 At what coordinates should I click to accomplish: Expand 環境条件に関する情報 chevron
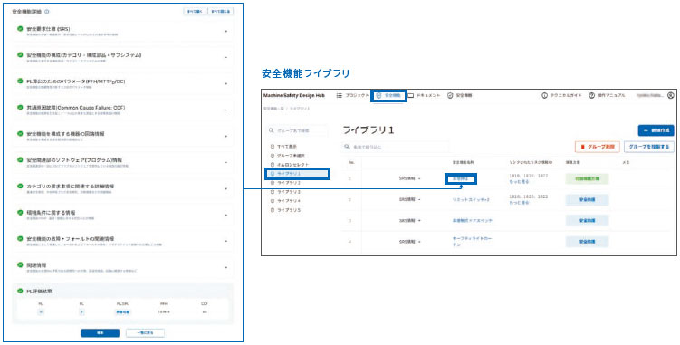click(x=226, y=216)
